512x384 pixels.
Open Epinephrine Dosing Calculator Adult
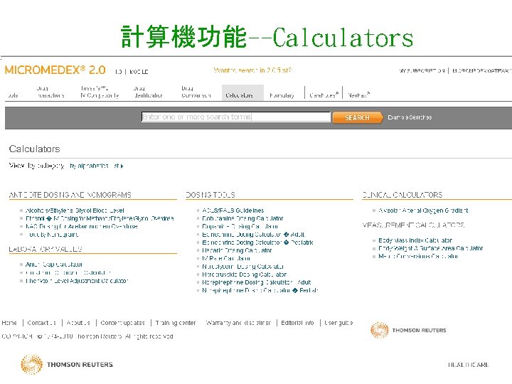click(253, 235)
